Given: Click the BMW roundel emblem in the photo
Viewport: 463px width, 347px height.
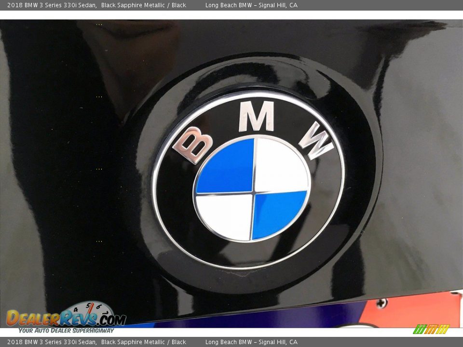Looking at the screenshot, I should [x=248, y=180].
